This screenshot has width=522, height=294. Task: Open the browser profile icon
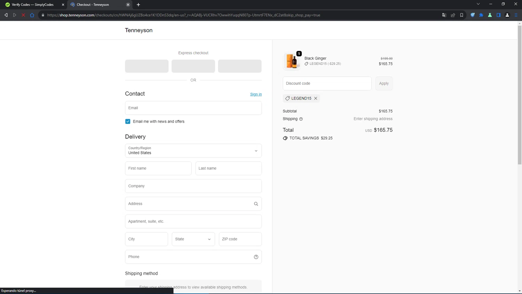point(507,15)
